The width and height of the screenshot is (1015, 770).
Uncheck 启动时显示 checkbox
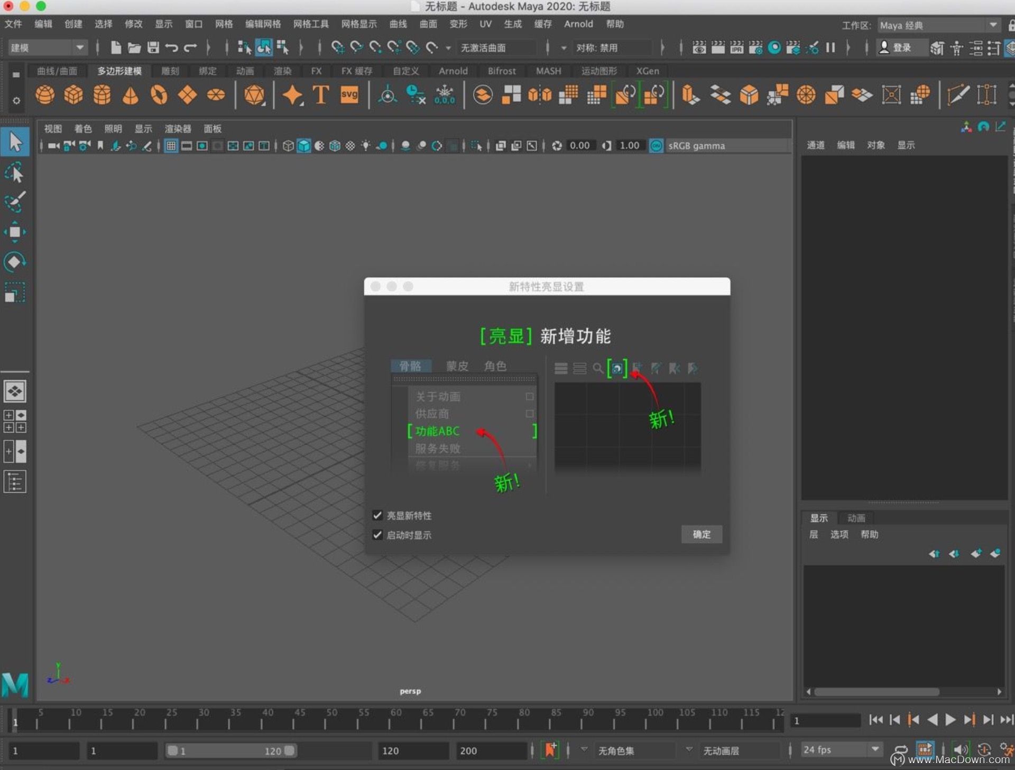coord(377,534)
